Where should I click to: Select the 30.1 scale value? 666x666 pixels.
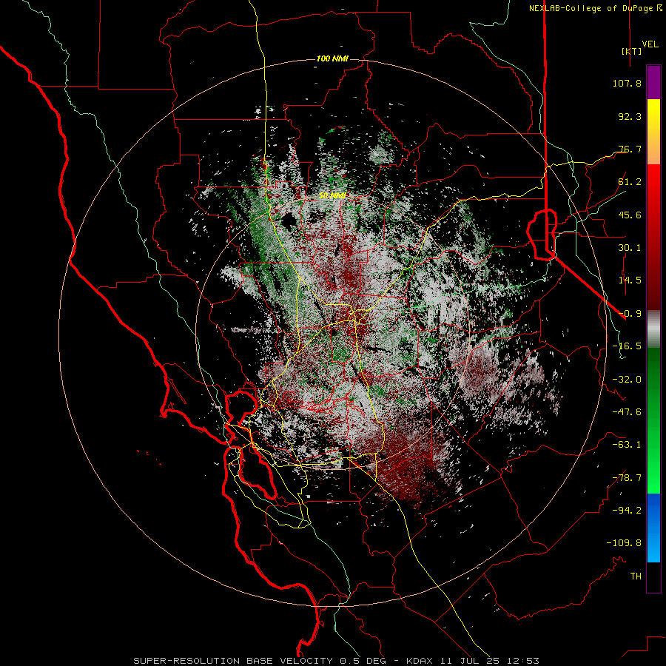[630, 248]
